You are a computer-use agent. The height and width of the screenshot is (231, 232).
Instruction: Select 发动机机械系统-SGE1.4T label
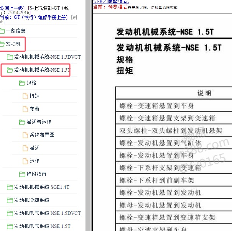(x=42, y=187)
